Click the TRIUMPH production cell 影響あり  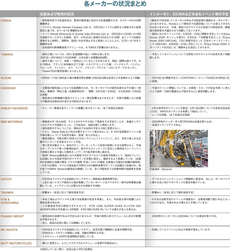[62, 193]
